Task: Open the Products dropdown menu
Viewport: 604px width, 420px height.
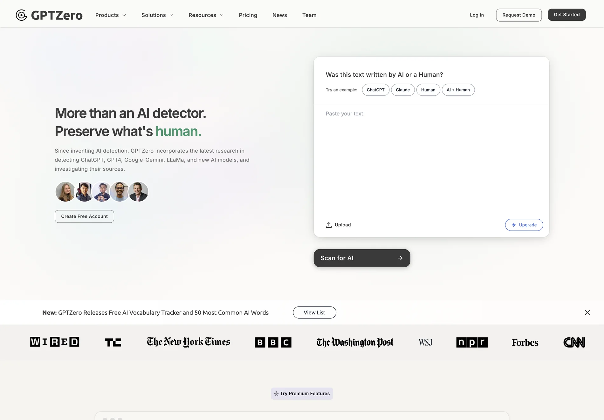Action: [x=111, y=15]
